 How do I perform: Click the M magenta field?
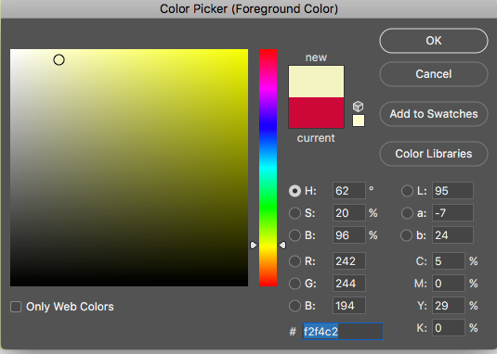pos(448,284)
